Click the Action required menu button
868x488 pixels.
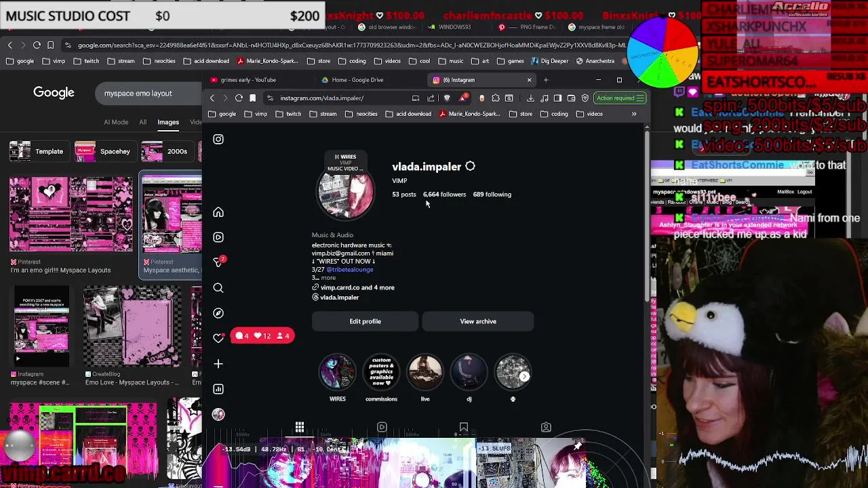point(620,98)
